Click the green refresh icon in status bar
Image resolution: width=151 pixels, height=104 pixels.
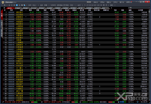125,102
